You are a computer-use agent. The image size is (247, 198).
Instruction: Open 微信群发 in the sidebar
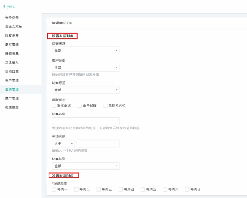[12, 107]
